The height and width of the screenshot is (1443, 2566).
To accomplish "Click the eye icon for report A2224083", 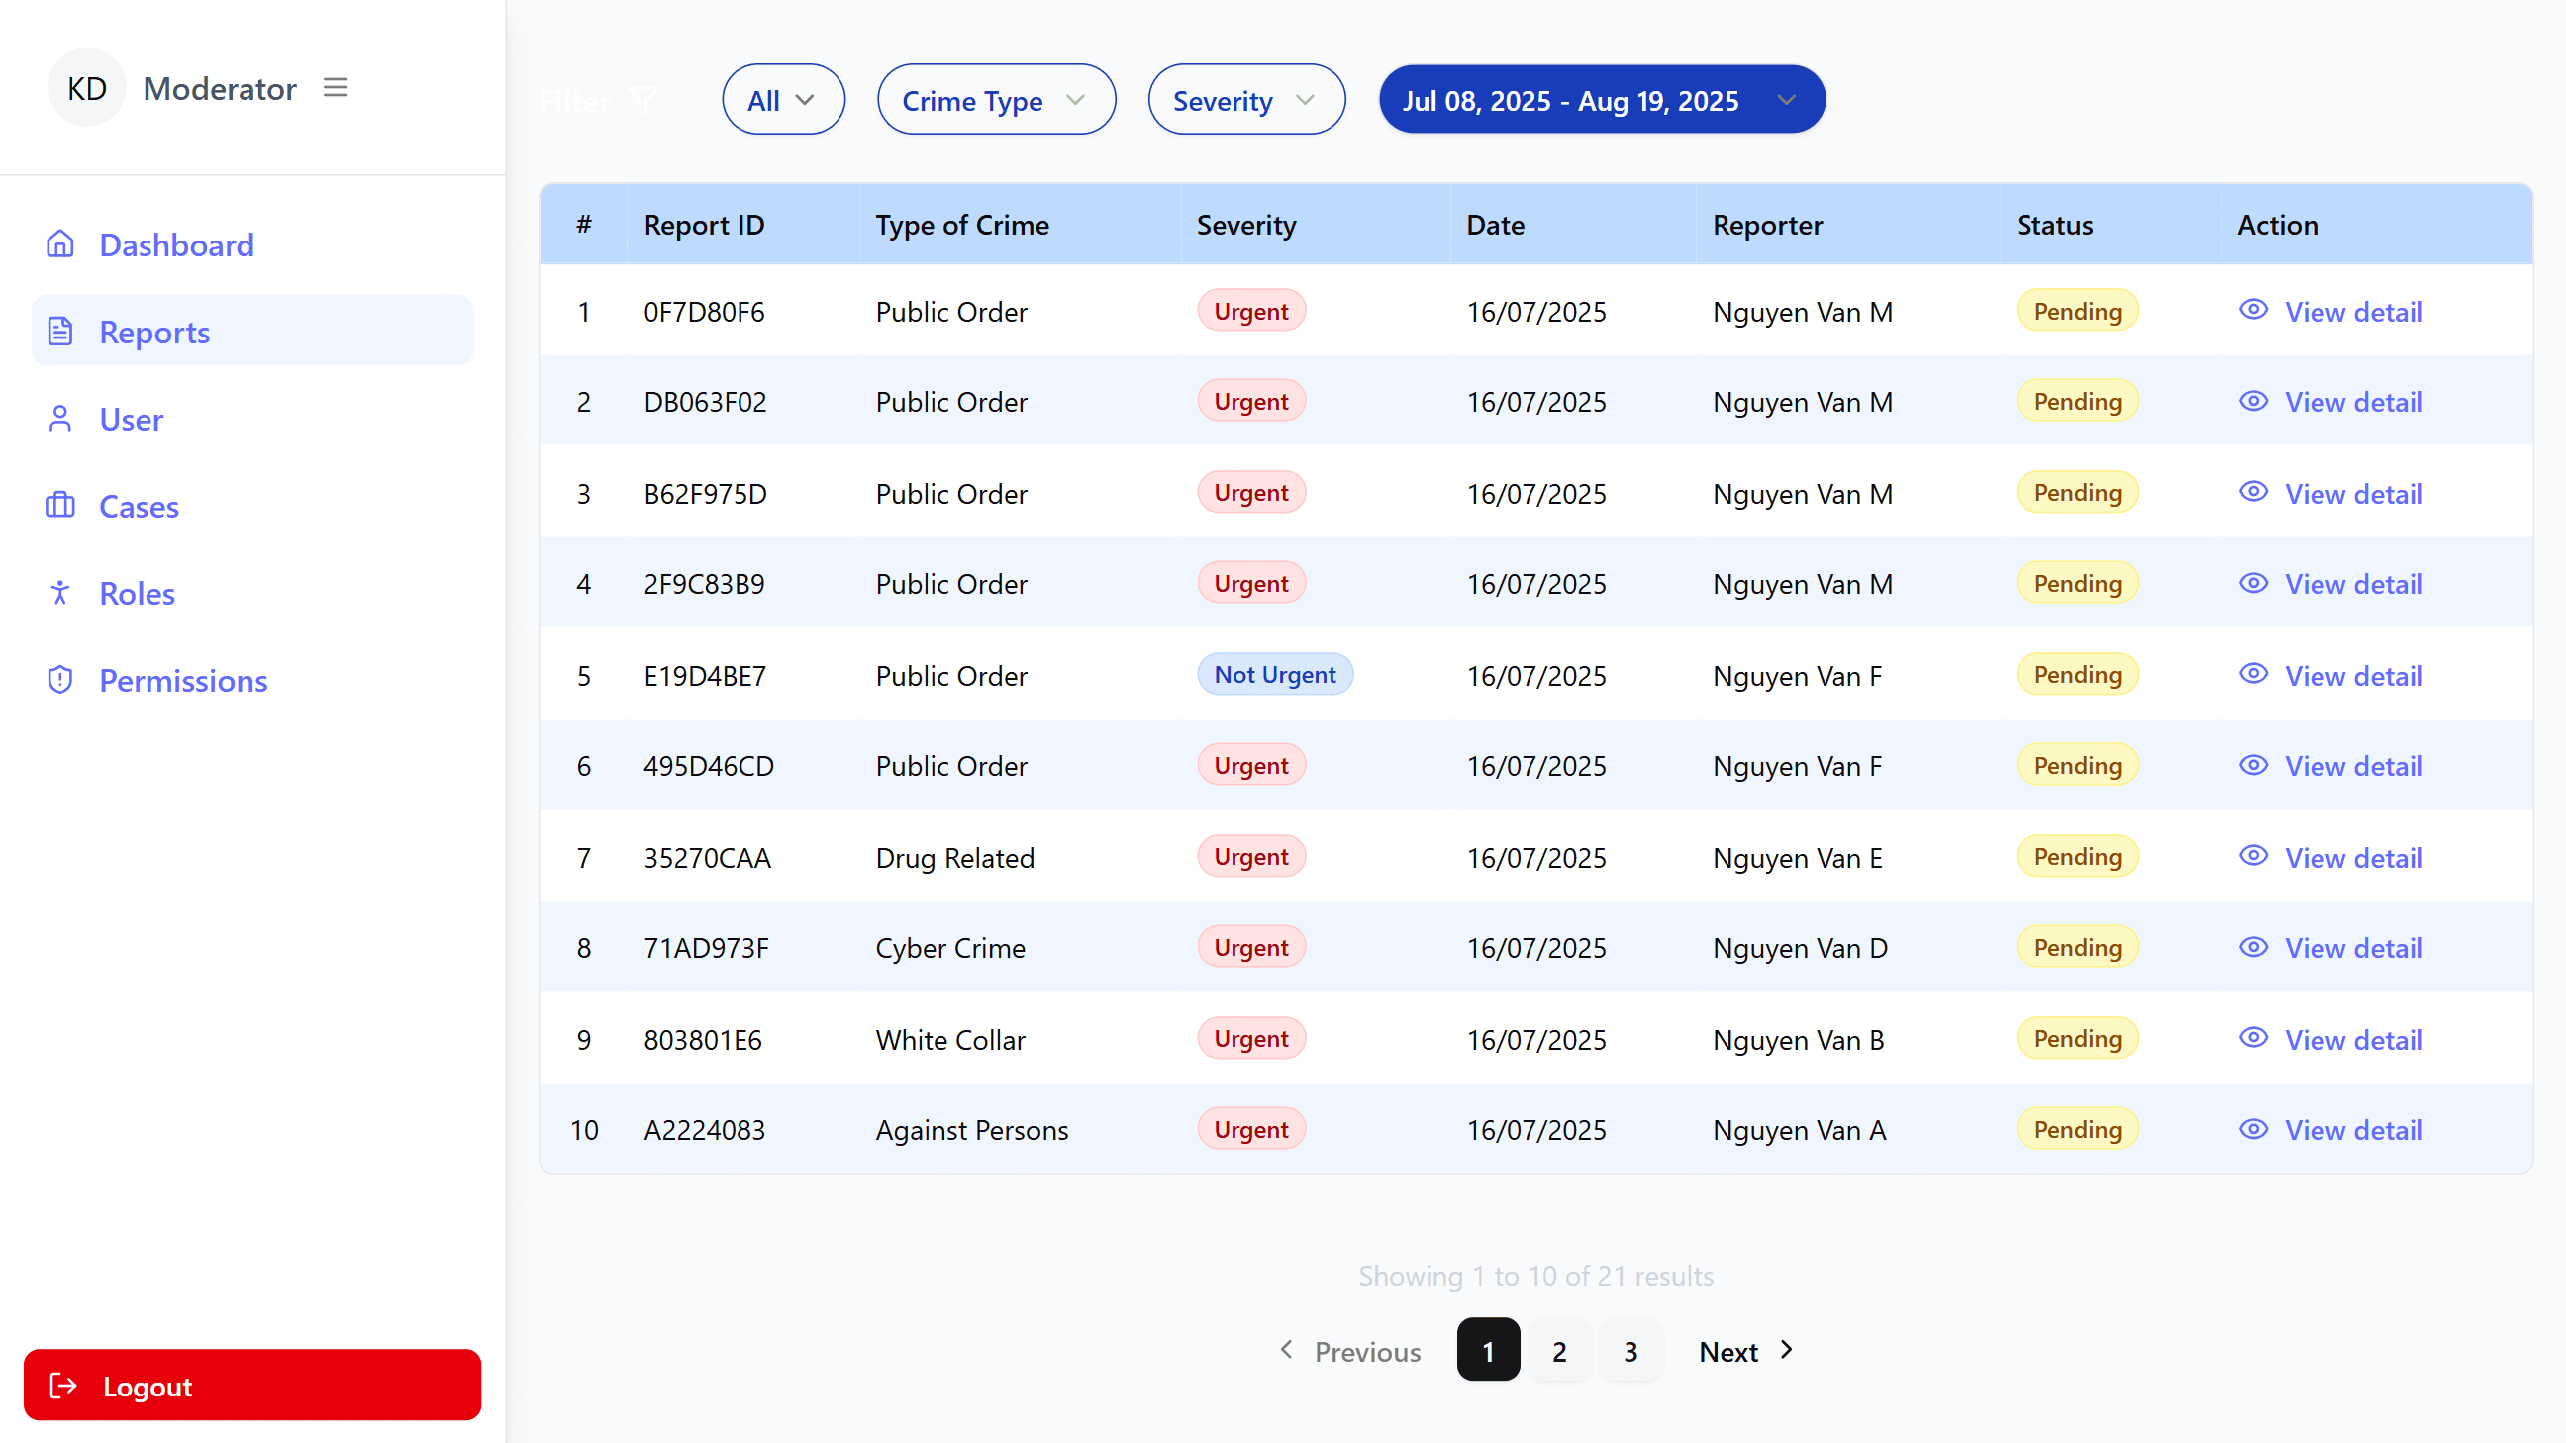I will [2254, 1129].
